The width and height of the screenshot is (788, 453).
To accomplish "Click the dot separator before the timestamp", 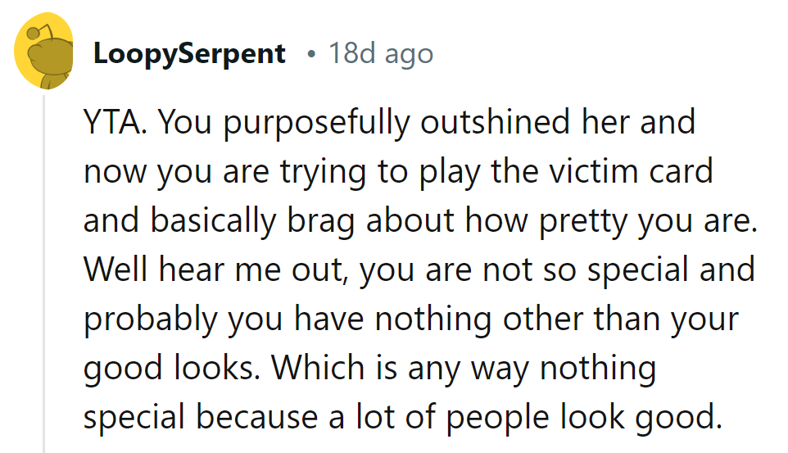I will pos(310,55).
